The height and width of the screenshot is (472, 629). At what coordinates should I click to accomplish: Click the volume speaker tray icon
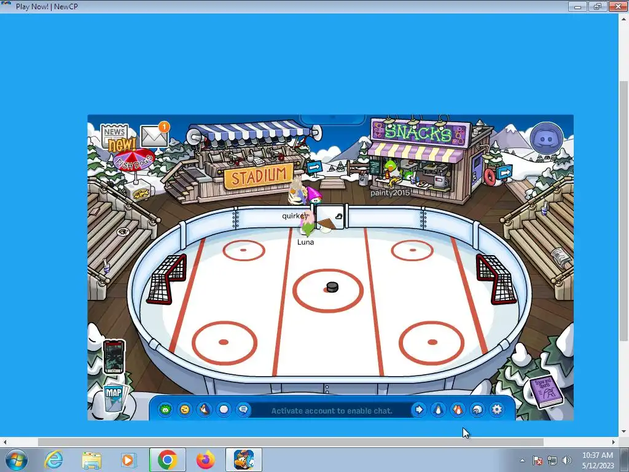(x=566, y=460)
